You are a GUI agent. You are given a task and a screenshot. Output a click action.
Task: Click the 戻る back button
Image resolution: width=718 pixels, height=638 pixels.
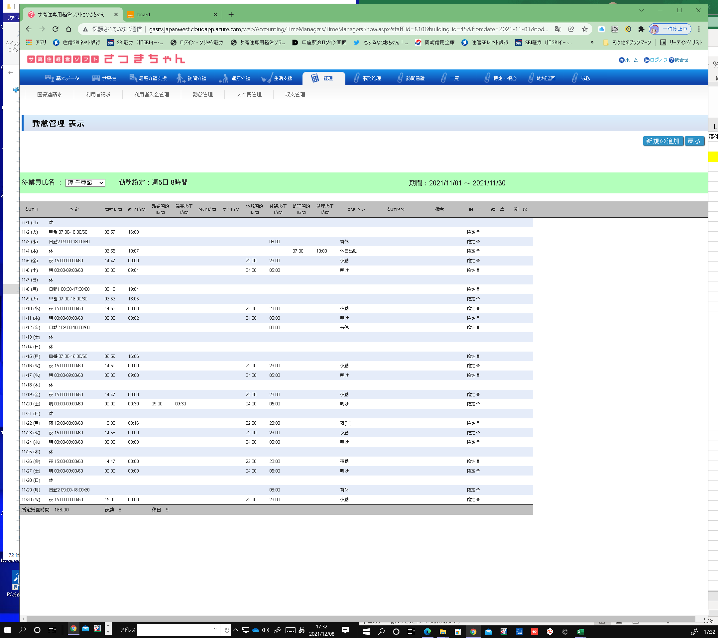[x=694, y=141]
